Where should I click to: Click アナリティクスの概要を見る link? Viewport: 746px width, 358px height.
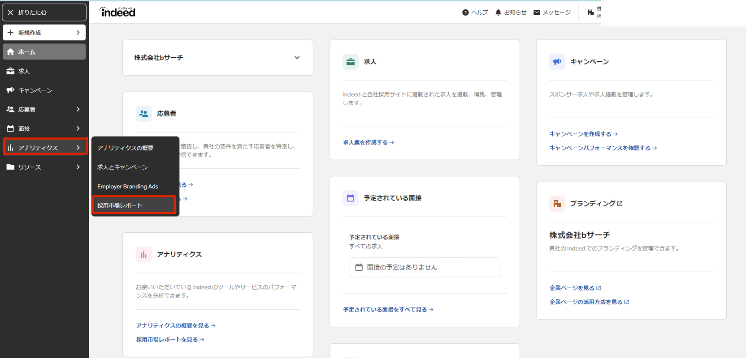(176, 325)
